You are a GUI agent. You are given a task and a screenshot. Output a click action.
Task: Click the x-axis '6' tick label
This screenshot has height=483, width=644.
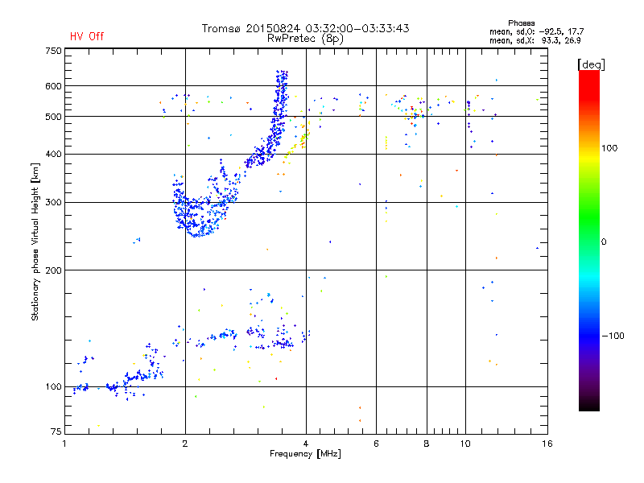[x=376, y=444]
